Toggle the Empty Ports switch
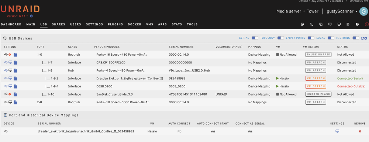The height and width of the screenshot is (142, 369). click(x=311, y=38)
